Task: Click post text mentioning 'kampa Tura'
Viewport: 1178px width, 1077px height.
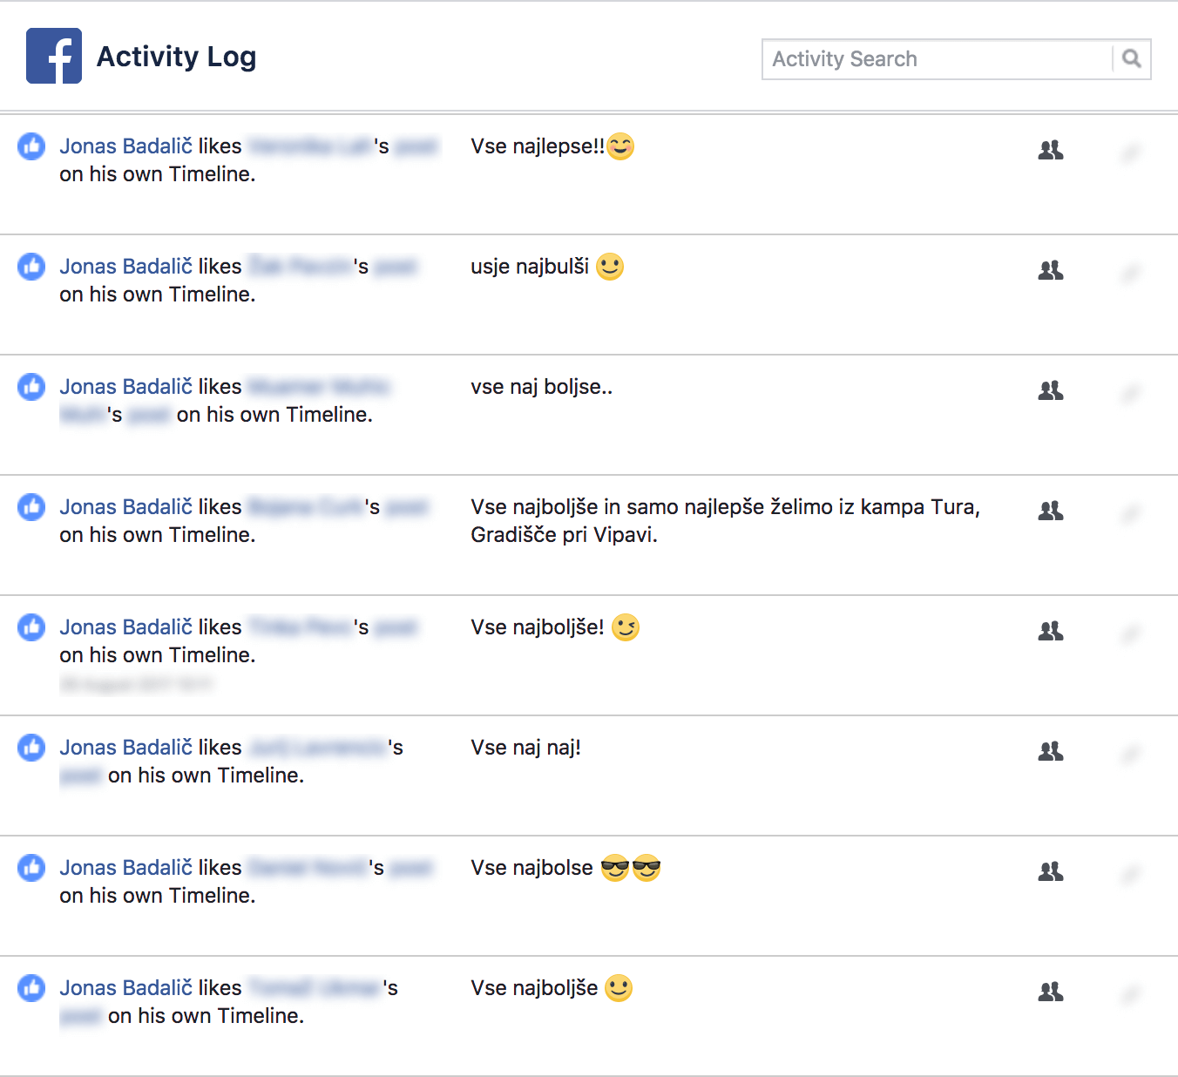Action: click(x=726, y=520)
